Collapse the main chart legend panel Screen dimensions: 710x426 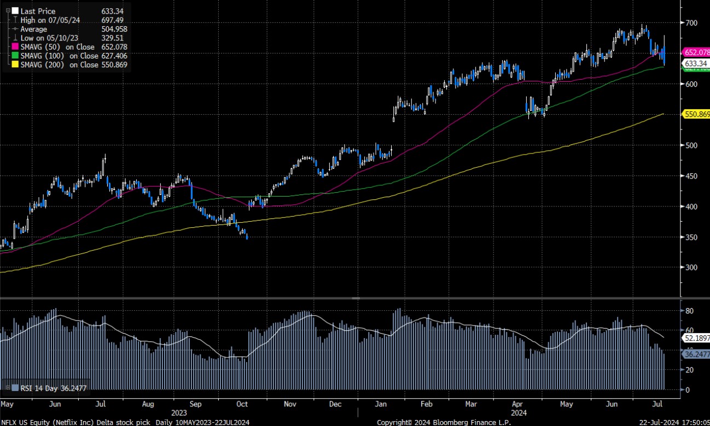pyautogui.click(x=8, y=10)
